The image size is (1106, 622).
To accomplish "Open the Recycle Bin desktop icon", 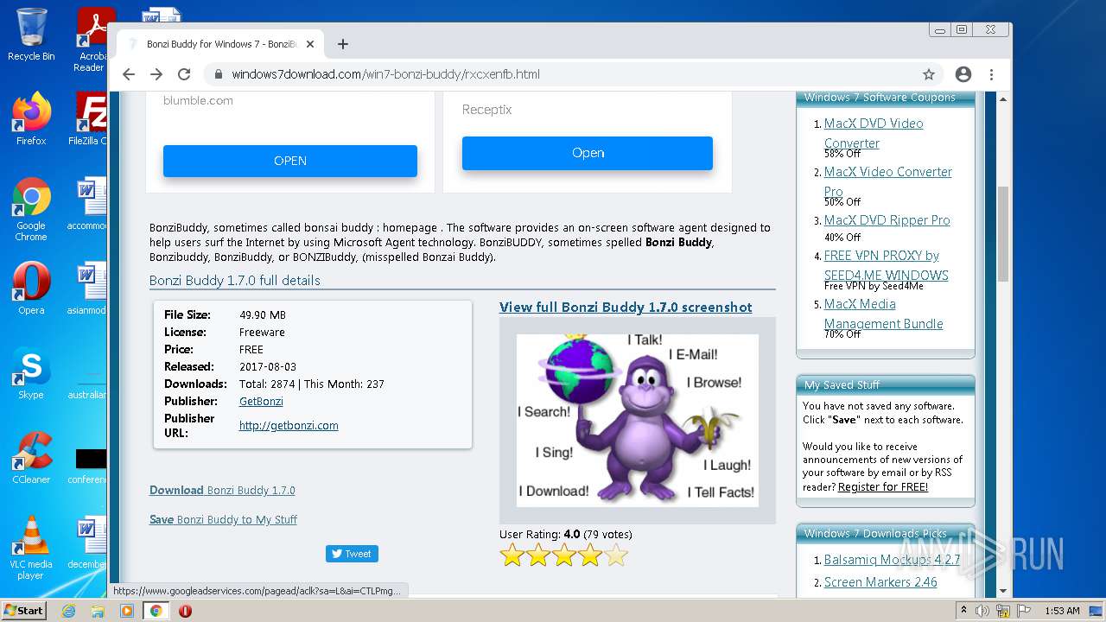I will tap(31, 35).
